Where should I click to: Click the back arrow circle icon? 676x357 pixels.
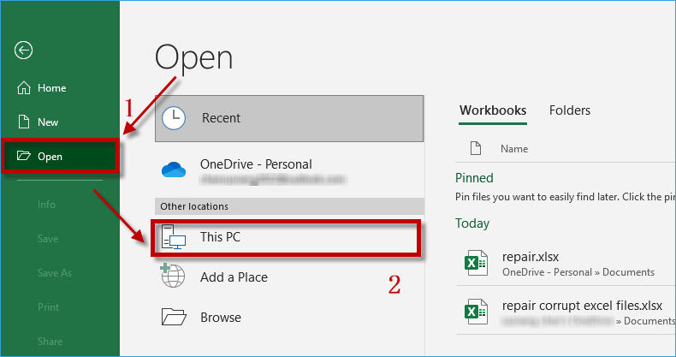coord(23,50)
